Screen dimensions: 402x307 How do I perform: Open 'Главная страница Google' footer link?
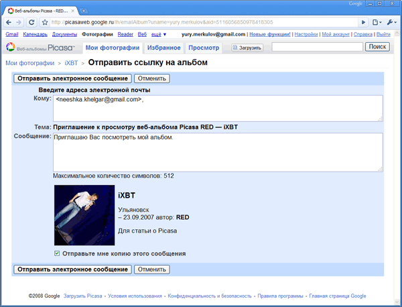[338, 296]
